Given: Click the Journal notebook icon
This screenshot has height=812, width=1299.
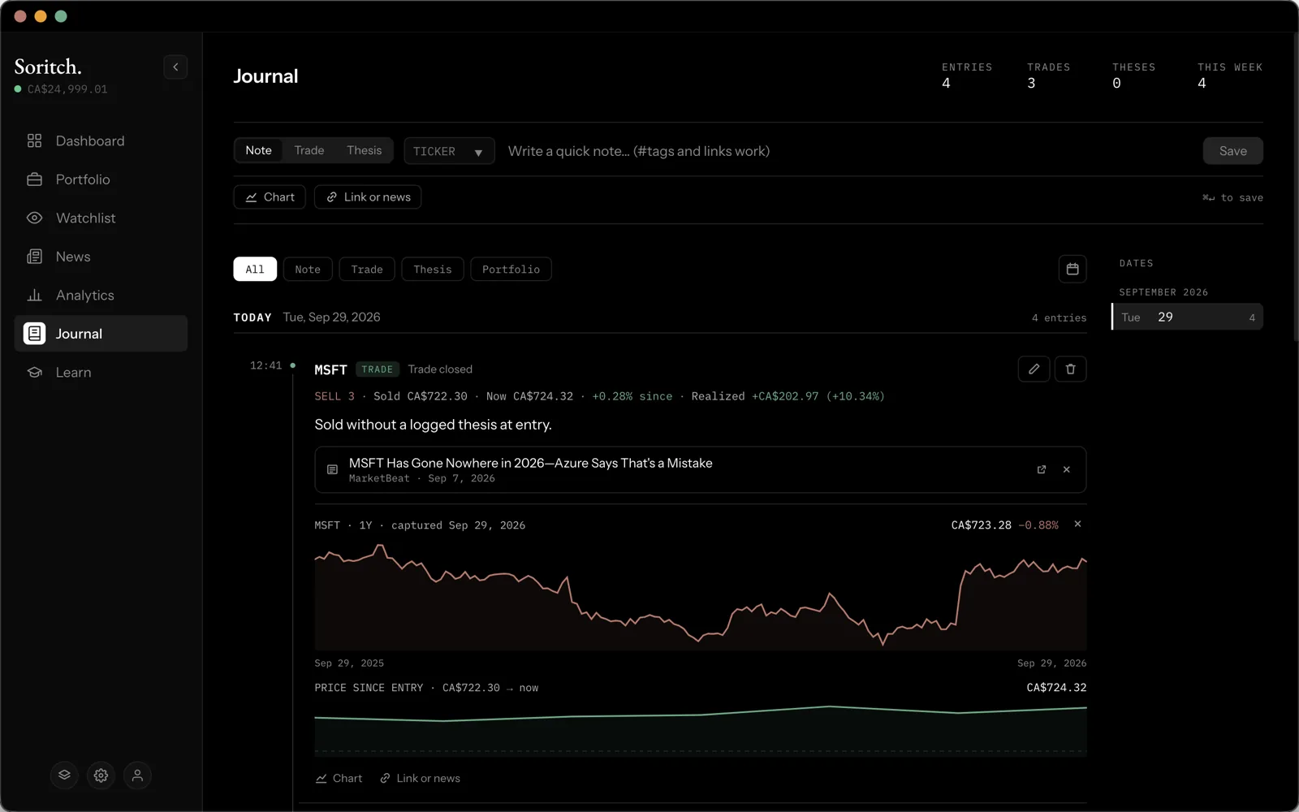Looking at the screenshot, I should [x=34, y=334].
